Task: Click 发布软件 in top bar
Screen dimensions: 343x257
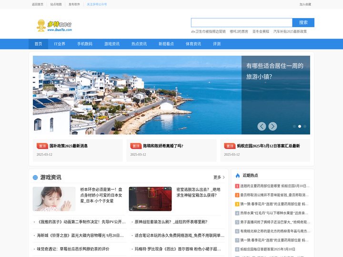Action: click(74, 4)
